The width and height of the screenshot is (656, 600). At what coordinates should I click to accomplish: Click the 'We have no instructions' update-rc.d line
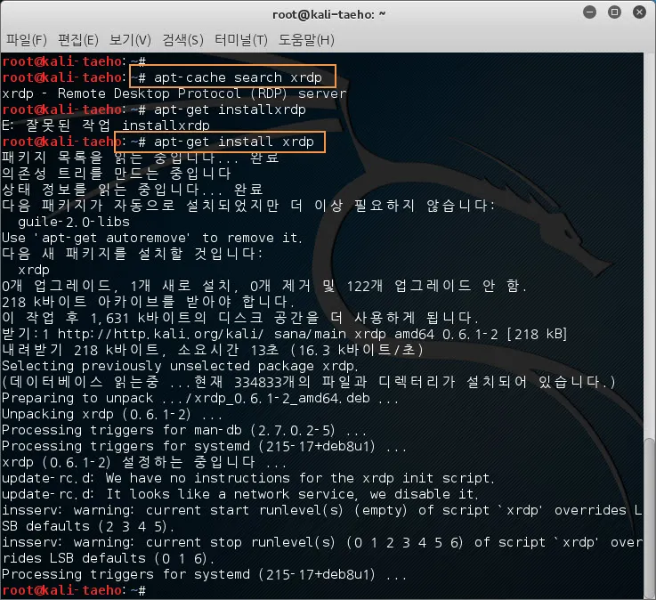pos(248,478)
